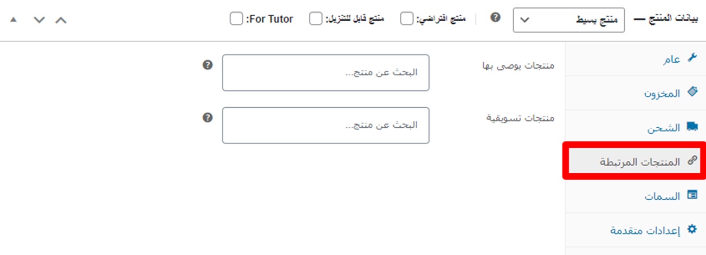The height and width of the screenshot is (255, 706).
Task: Click the wrench icon beside عام
Action: [692, 58]
